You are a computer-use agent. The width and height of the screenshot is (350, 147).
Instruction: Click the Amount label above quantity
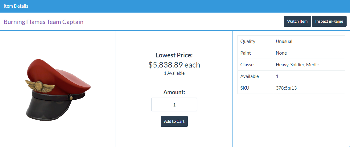click(x=174, y=92)
